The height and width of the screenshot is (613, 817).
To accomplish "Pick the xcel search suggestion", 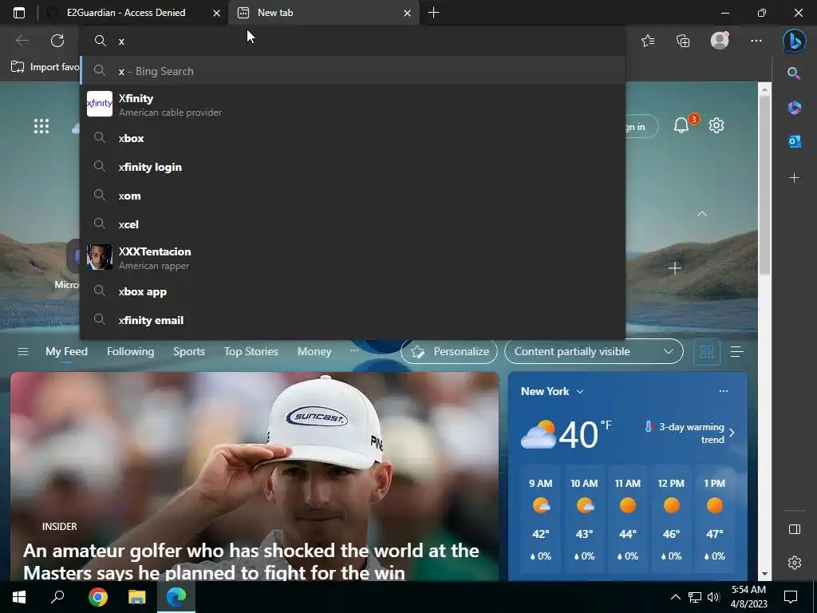I will coord(353,224).
